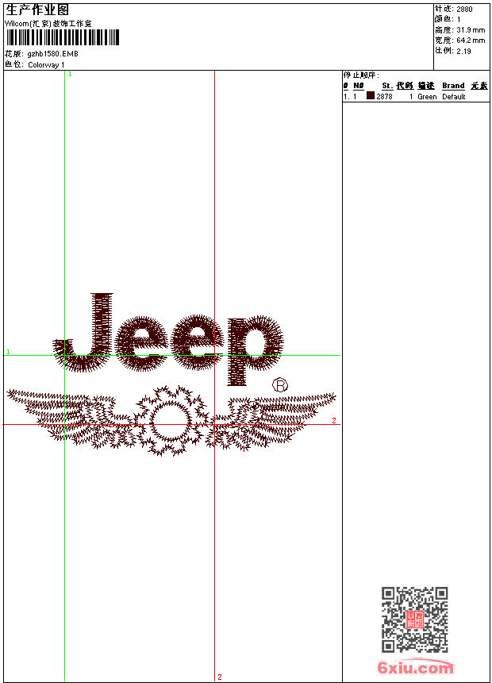Click the N# column header
The height and width of the screenshot is (683, 492).
coord(359,86)
